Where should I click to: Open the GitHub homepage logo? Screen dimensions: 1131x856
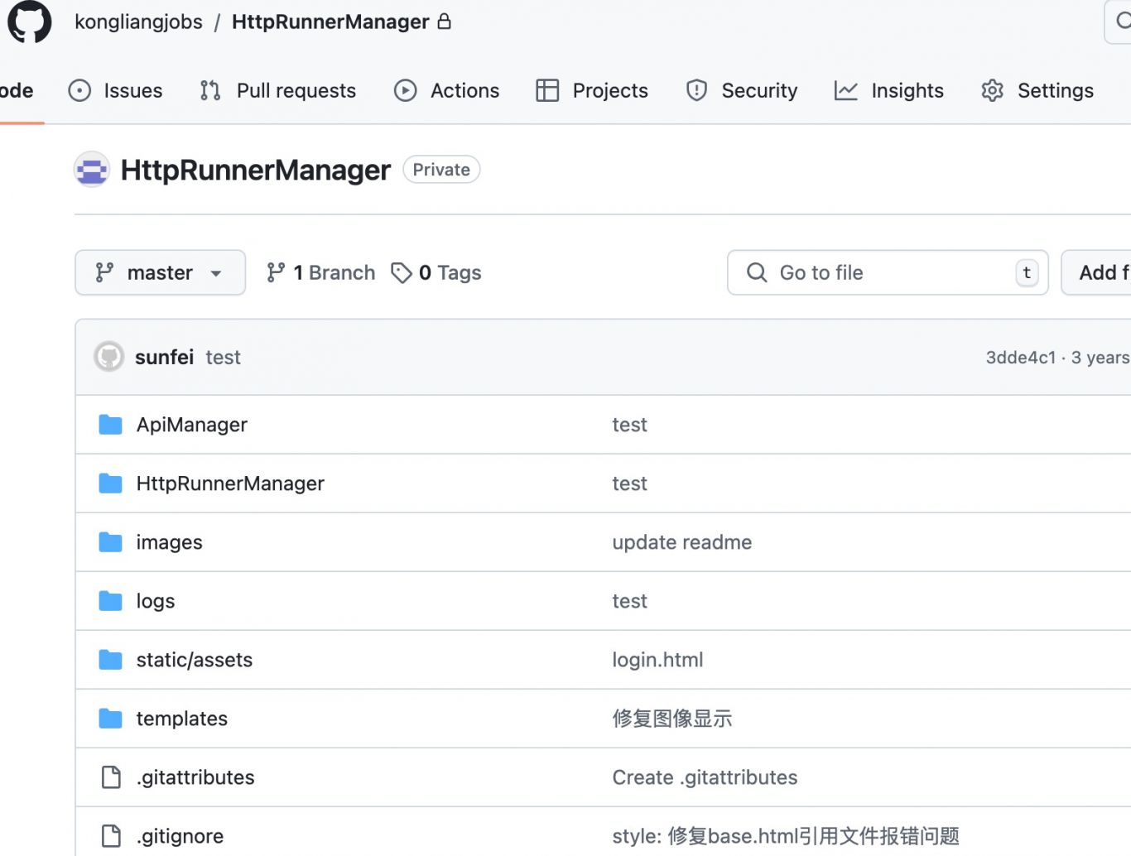(x=30, y=22)
